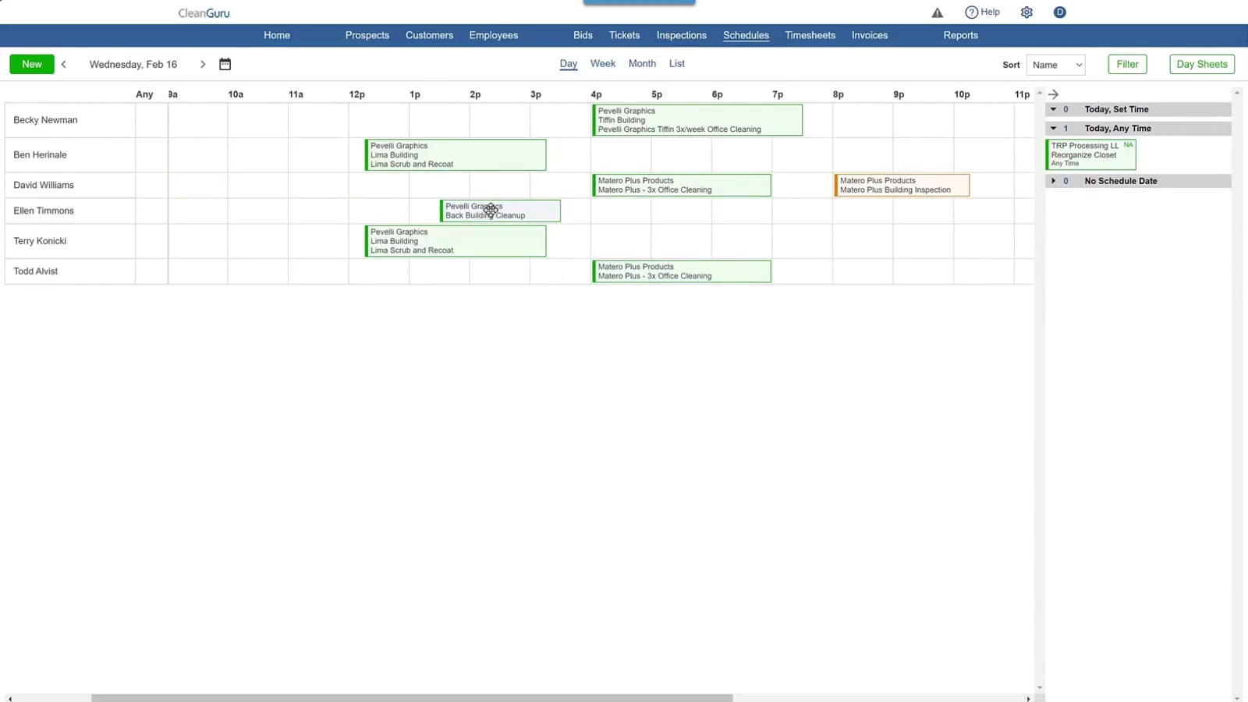Click the Any column header
Image resolution: width=1248 pixels, height=702 pixels.
pos(144,94)
